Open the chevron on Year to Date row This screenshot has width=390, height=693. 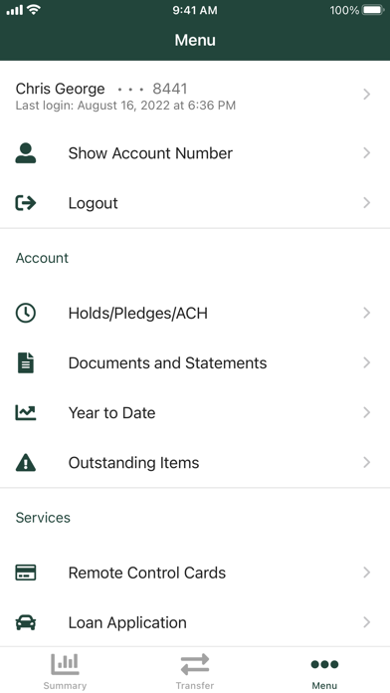(366, 412)
